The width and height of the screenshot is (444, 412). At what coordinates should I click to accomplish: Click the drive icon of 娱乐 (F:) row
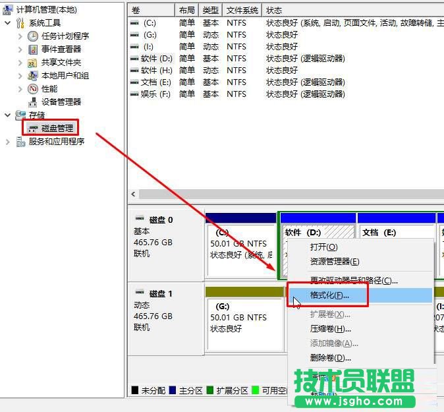click(134, 94)
